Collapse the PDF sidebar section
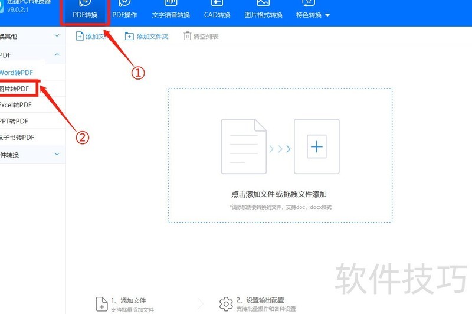 [x=32, y=55]
